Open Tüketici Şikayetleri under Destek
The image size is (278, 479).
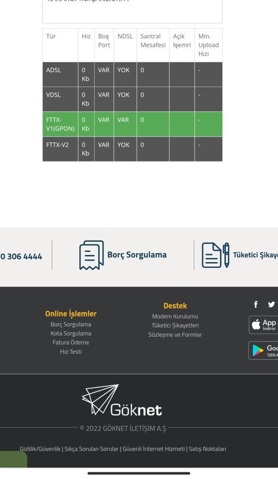pyautogui.click(x=175, y=326)
